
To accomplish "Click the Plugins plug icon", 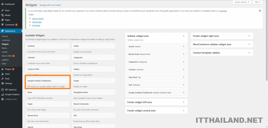I will tap(2, 69).
